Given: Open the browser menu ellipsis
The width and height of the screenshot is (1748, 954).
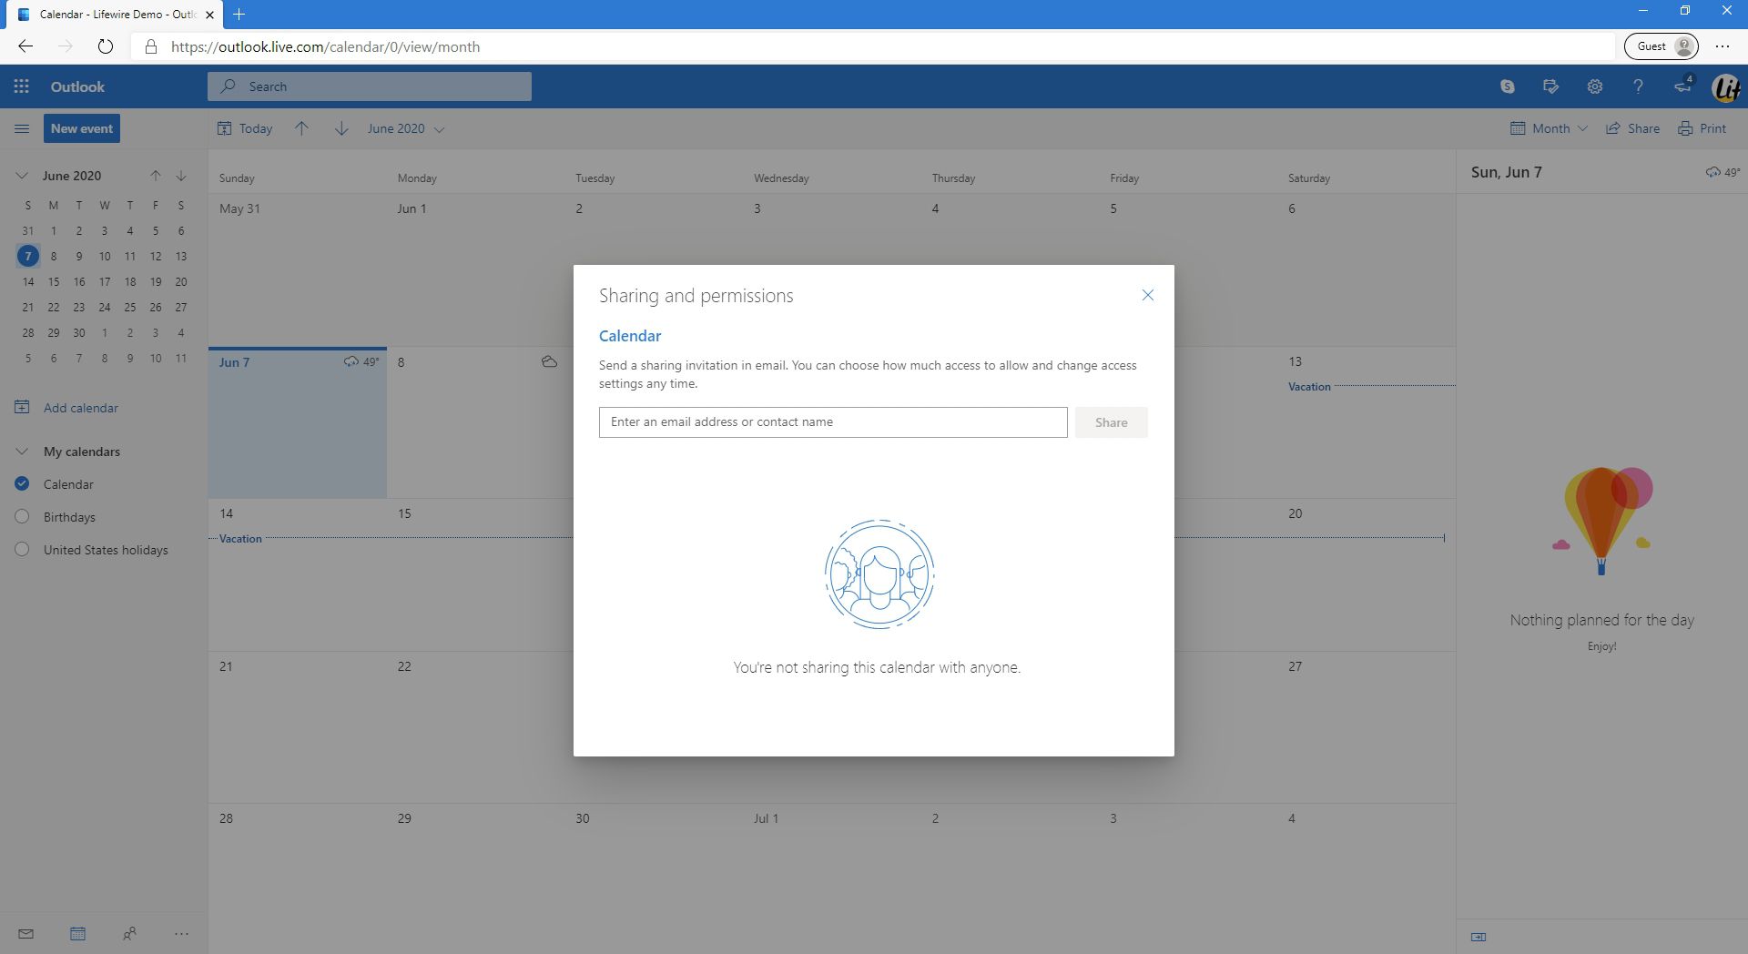Looking at the screenshot, I should [x=1723, y=46].
